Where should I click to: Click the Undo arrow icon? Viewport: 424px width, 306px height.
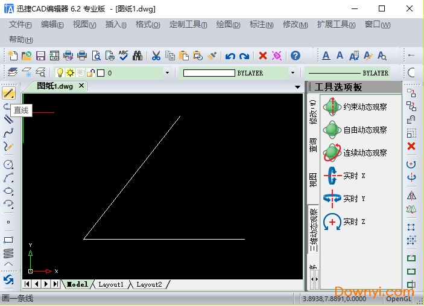230,56
